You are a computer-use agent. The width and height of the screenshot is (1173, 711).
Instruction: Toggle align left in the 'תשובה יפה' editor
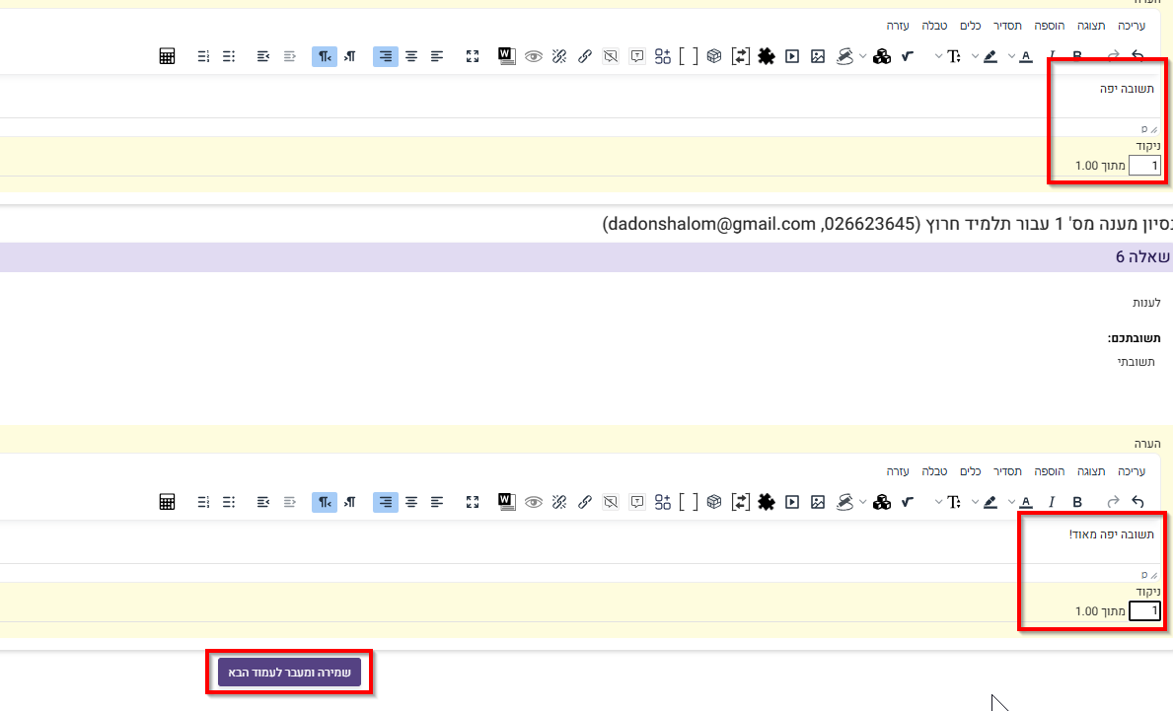(x=437, y=56)
